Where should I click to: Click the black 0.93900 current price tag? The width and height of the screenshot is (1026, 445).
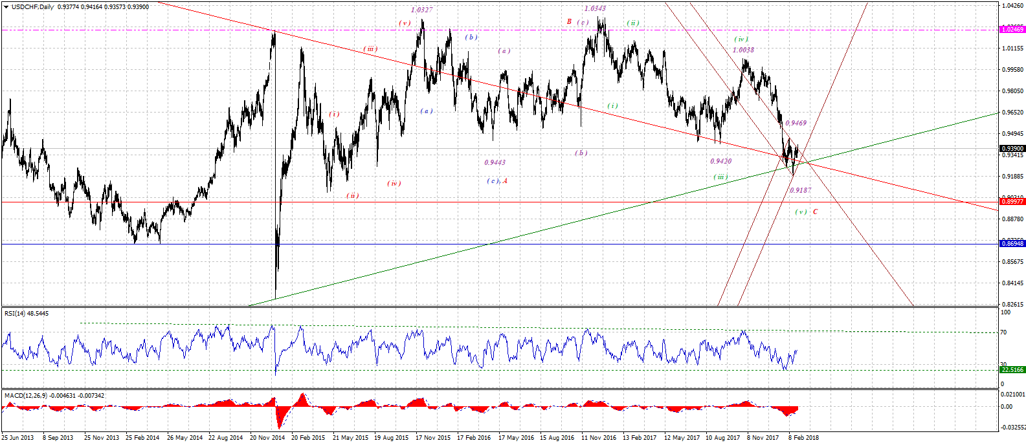pos(1012,148)
